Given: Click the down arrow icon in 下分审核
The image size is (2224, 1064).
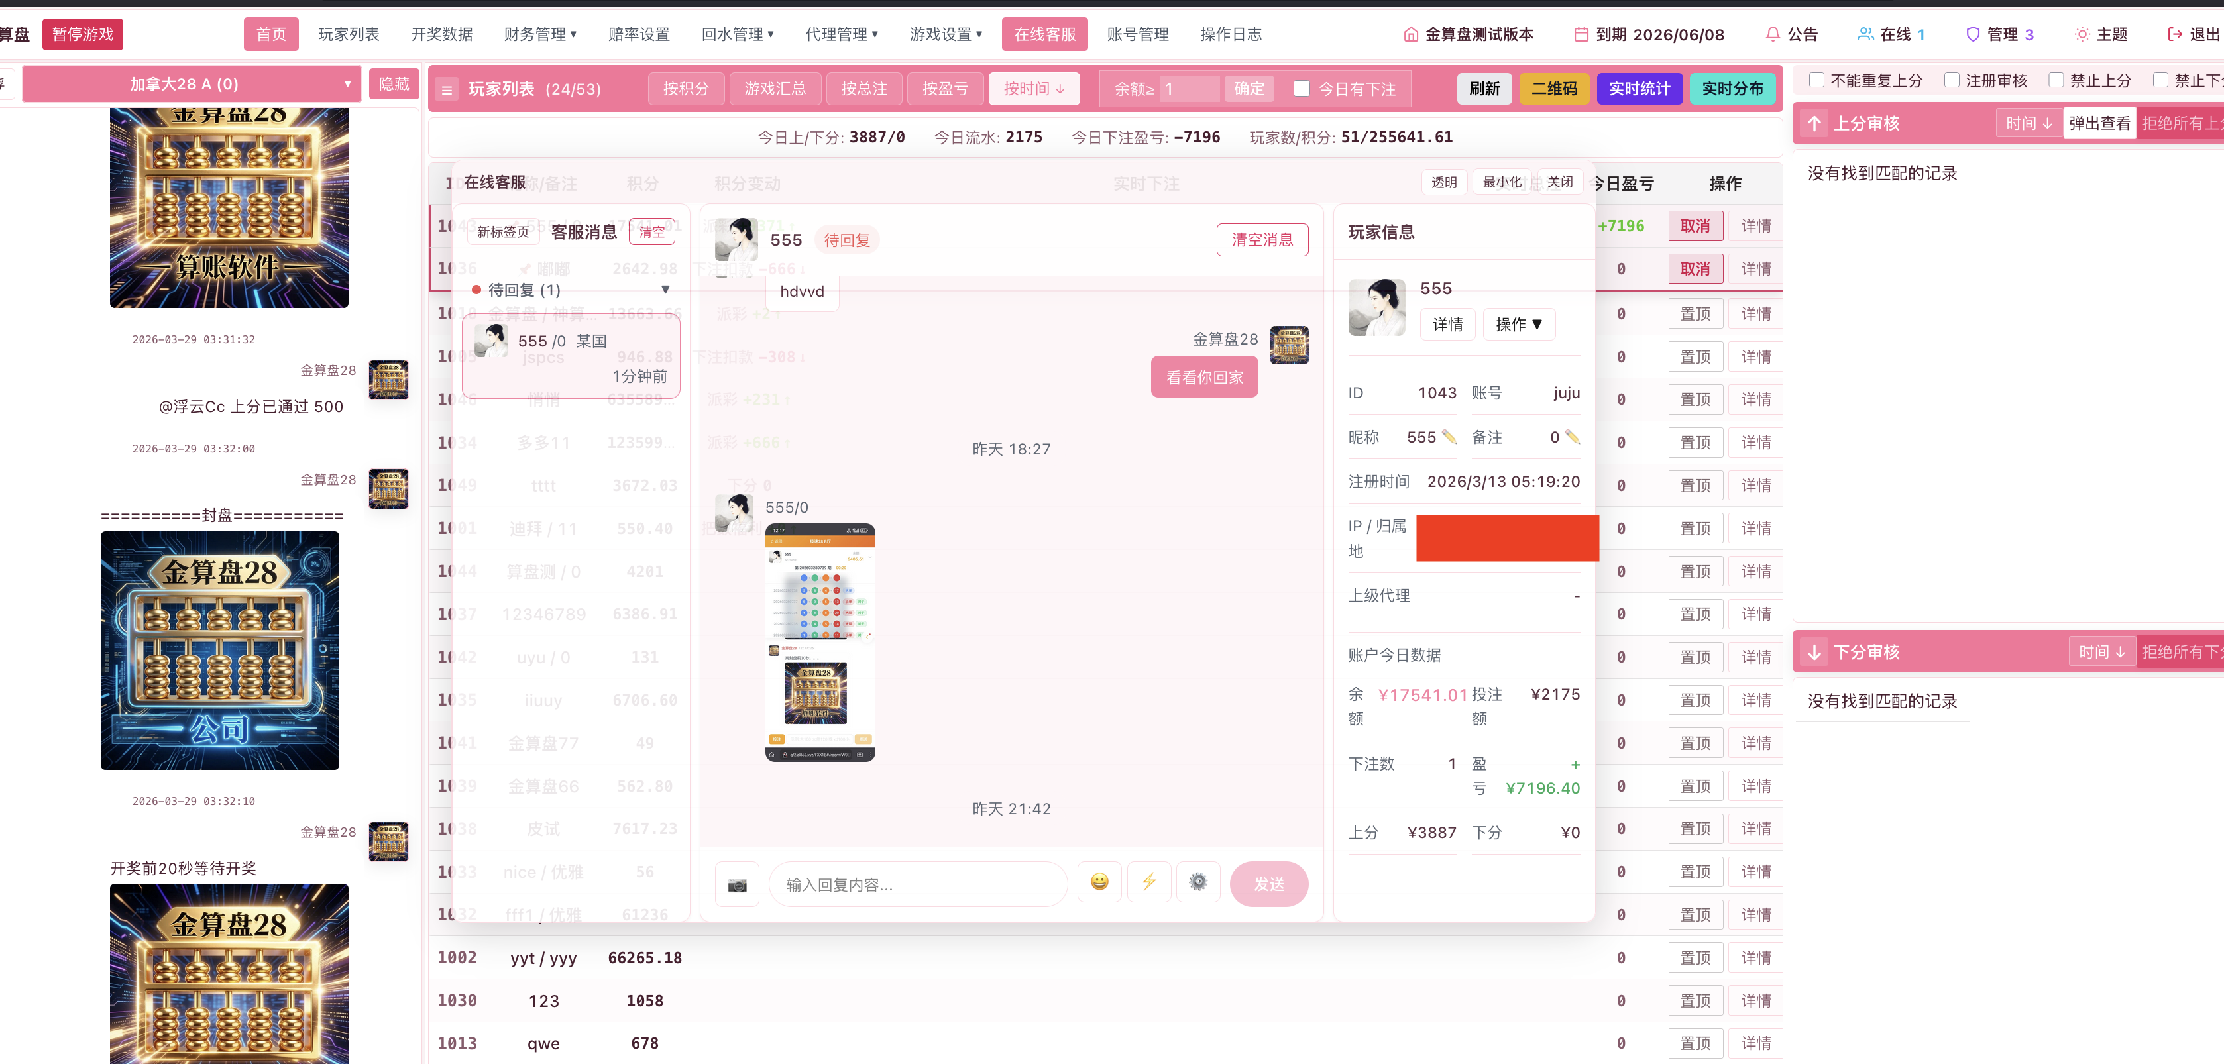Looking at the screenshot, I should pos(1814,653).
